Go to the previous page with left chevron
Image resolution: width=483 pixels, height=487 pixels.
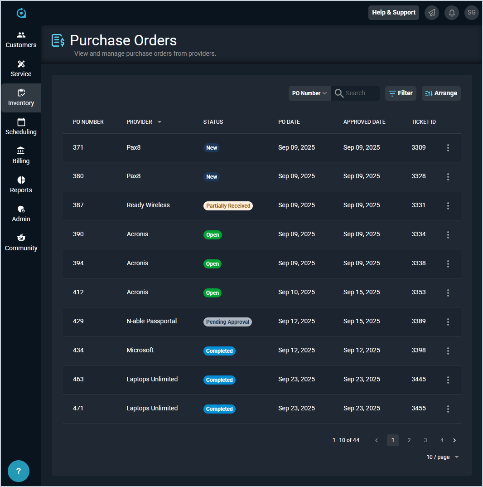377,440
